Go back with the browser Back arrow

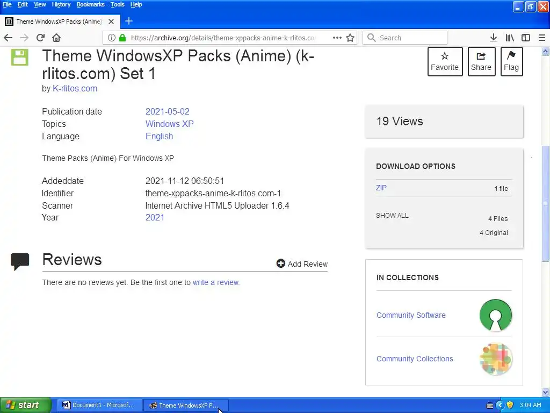click(8, 38)
